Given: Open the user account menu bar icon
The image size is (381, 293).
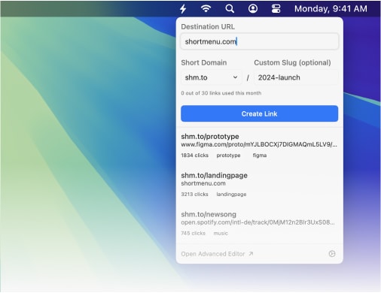Looking at the screenshot, I should point(253,9).
